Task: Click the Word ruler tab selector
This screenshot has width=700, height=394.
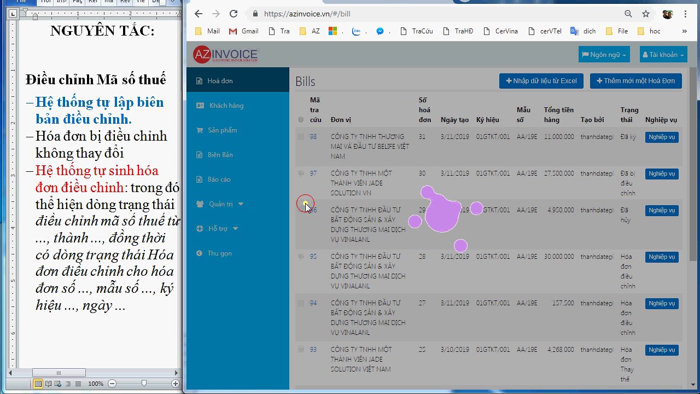Action: coord(11,14)
